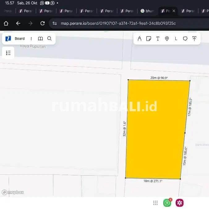Open the board search magnifier
209x209 pixels.
(x=49, y=38)
